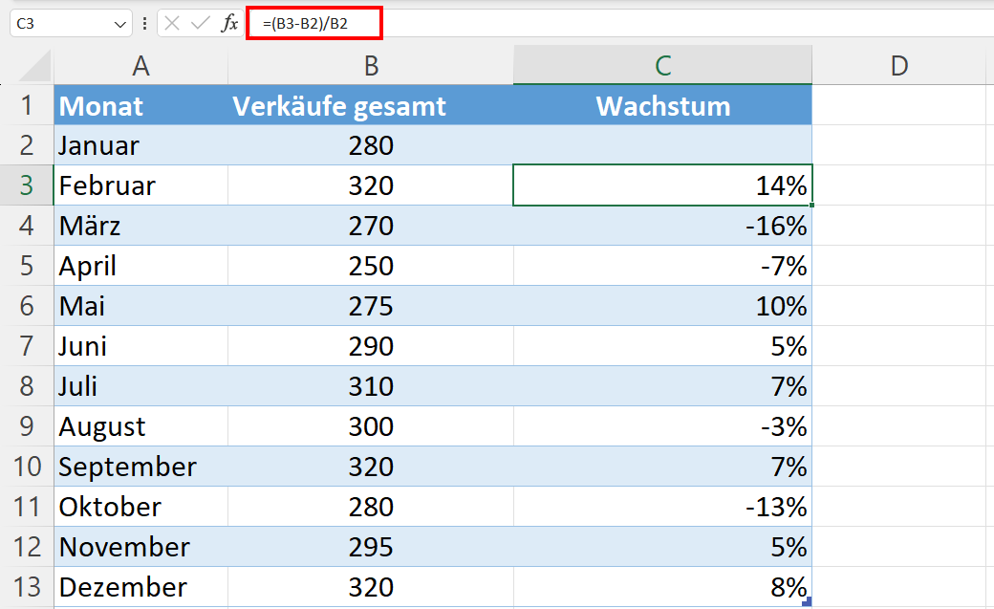Click the Januar sales value 280

[x=371, y=145]
